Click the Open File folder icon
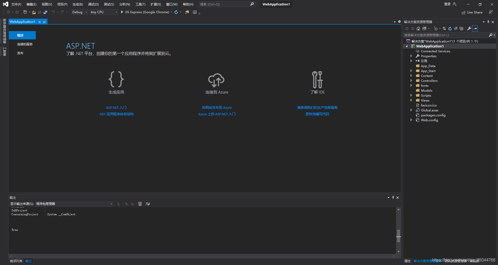This screenshot has height=265, width=498. click(34, 12)
